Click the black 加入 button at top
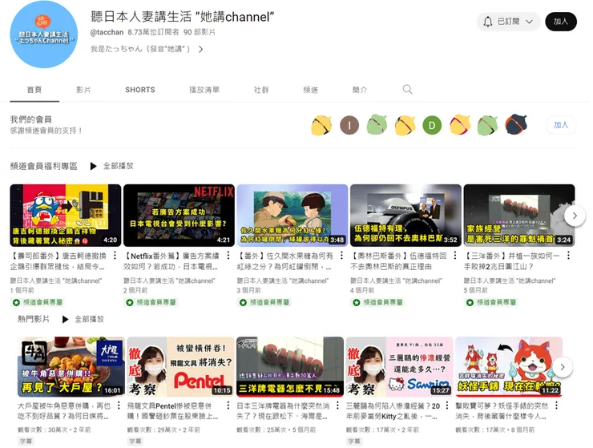 561,22
